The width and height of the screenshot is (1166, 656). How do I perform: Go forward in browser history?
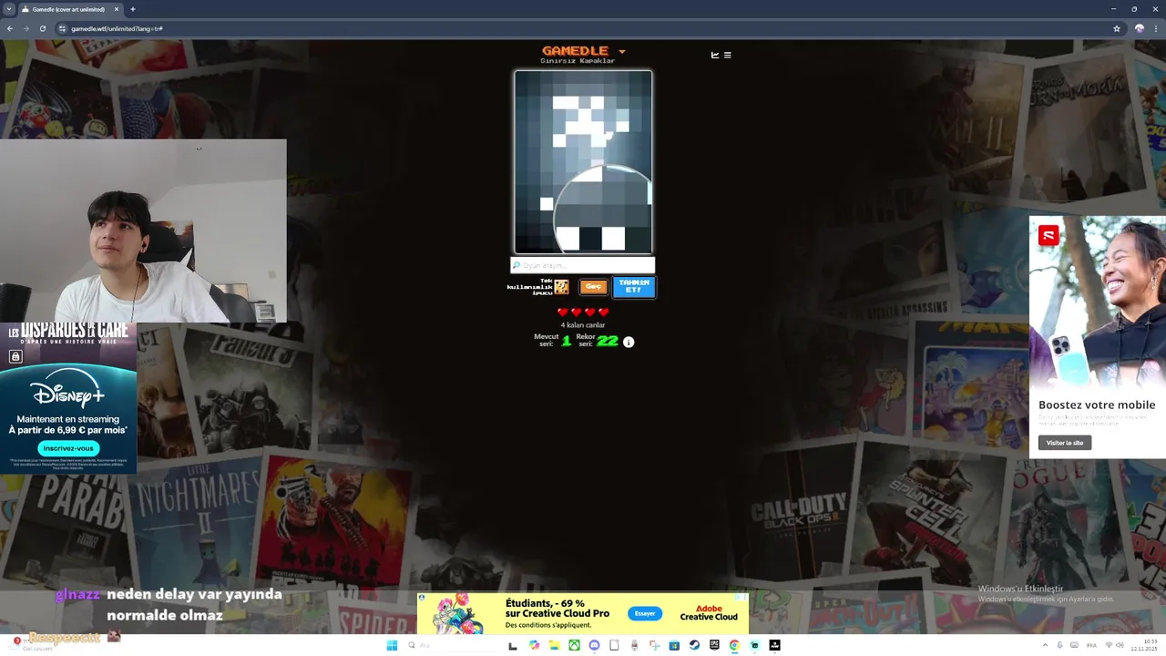[26, 28]
